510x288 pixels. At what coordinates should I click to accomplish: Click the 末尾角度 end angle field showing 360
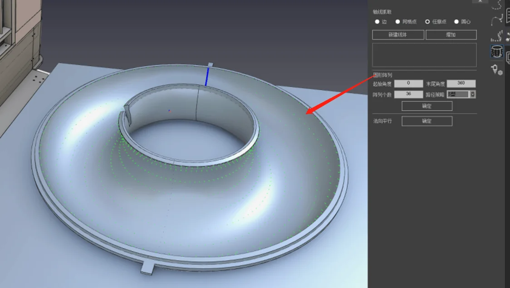pyautogui.click(x=461, y=83)
